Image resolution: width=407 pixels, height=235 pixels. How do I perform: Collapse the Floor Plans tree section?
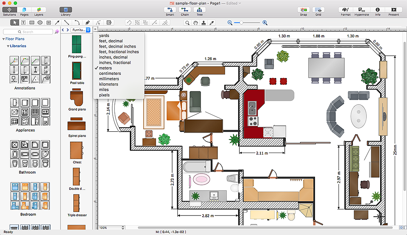point(4,39)
